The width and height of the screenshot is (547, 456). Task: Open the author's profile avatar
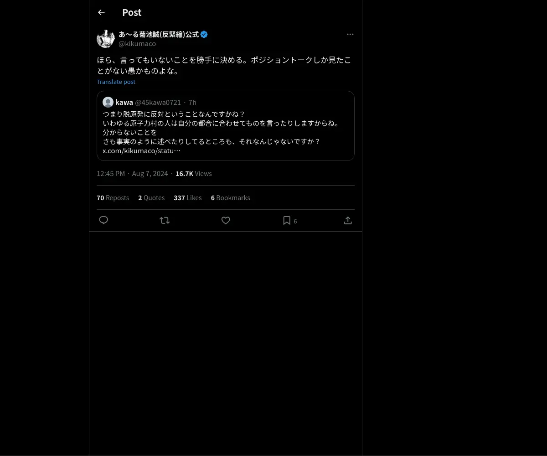coord(106,39)
